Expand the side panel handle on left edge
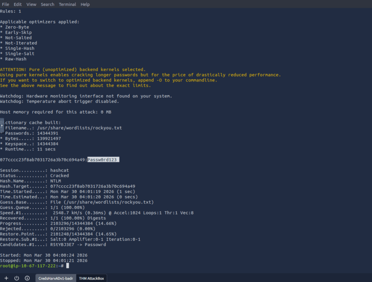372x282 pixels. pyautogui.click(x=2, y=125)
